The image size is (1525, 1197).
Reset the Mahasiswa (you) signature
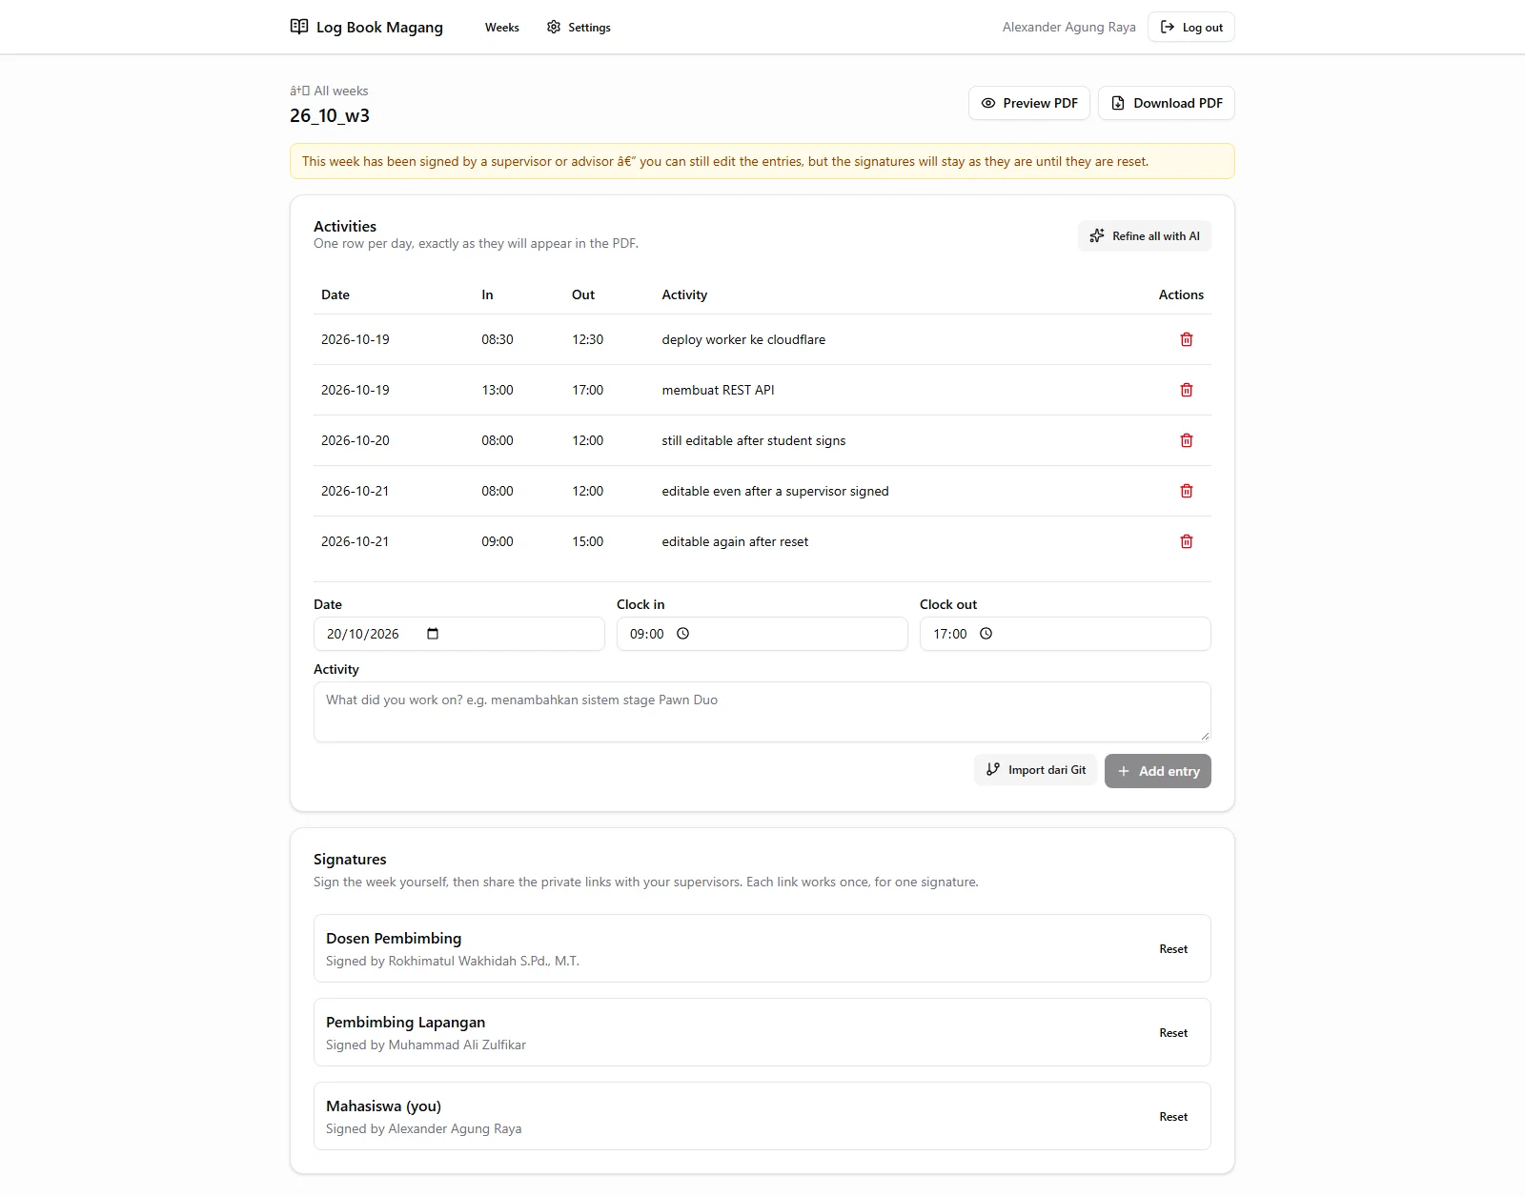coord(1173,1117)
